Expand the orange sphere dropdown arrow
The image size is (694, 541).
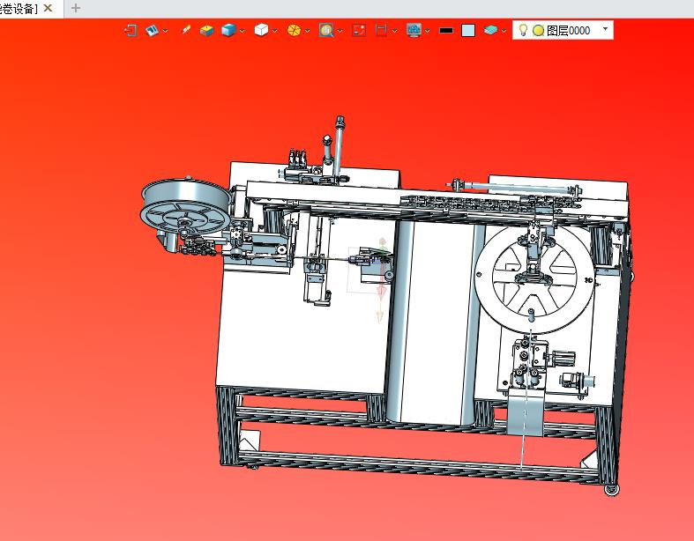(308, 31)
